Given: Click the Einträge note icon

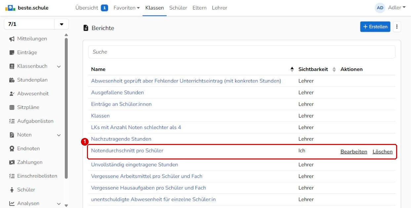Looking at the screenshot, I should pos(12,52).
